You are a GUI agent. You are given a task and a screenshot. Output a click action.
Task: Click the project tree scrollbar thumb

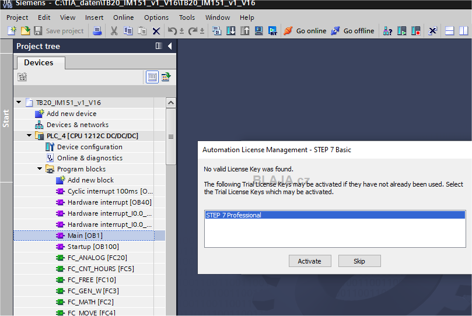[x=171, y=136]
